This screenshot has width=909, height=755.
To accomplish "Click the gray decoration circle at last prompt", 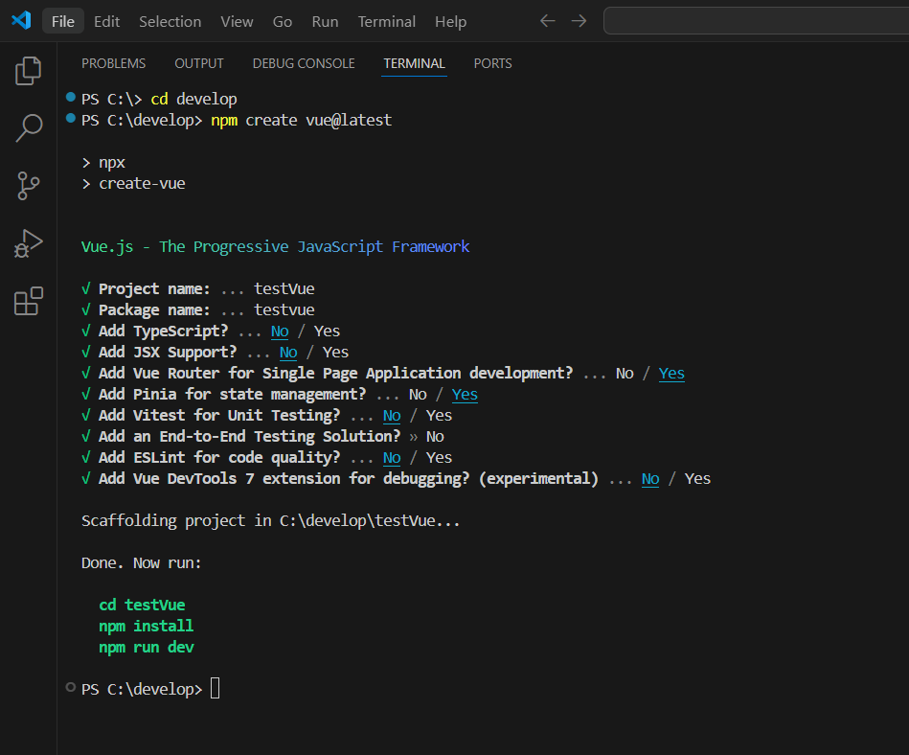I will [71, 687].
